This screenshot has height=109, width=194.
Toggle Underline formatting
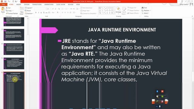(x=41, y=12)
